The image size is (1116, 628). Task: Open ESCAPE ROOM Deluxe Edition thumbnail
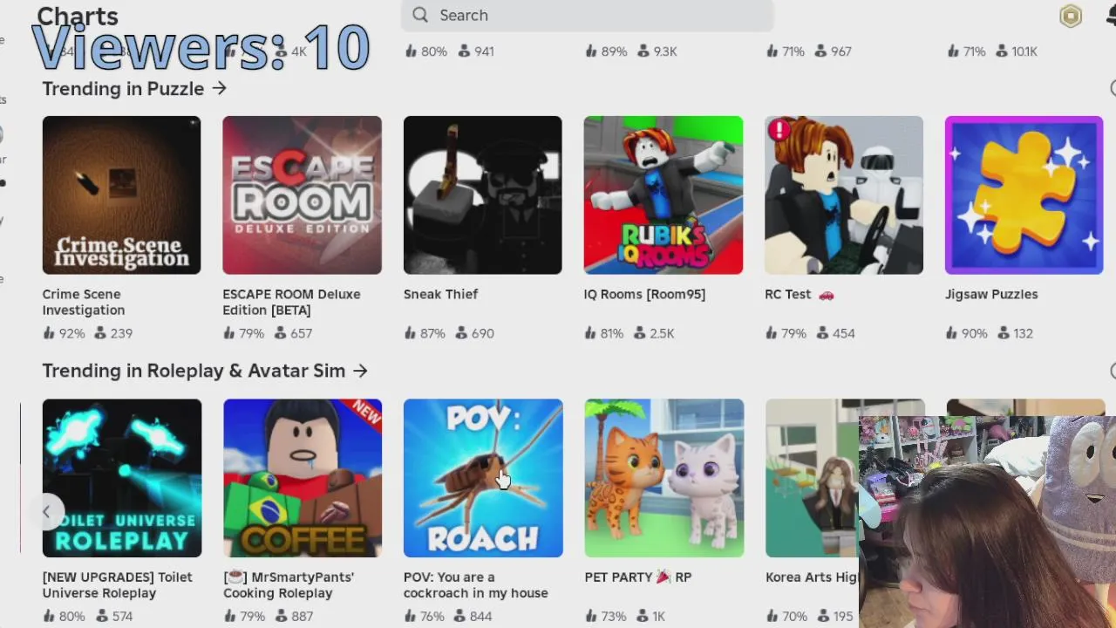click(302, 195)
